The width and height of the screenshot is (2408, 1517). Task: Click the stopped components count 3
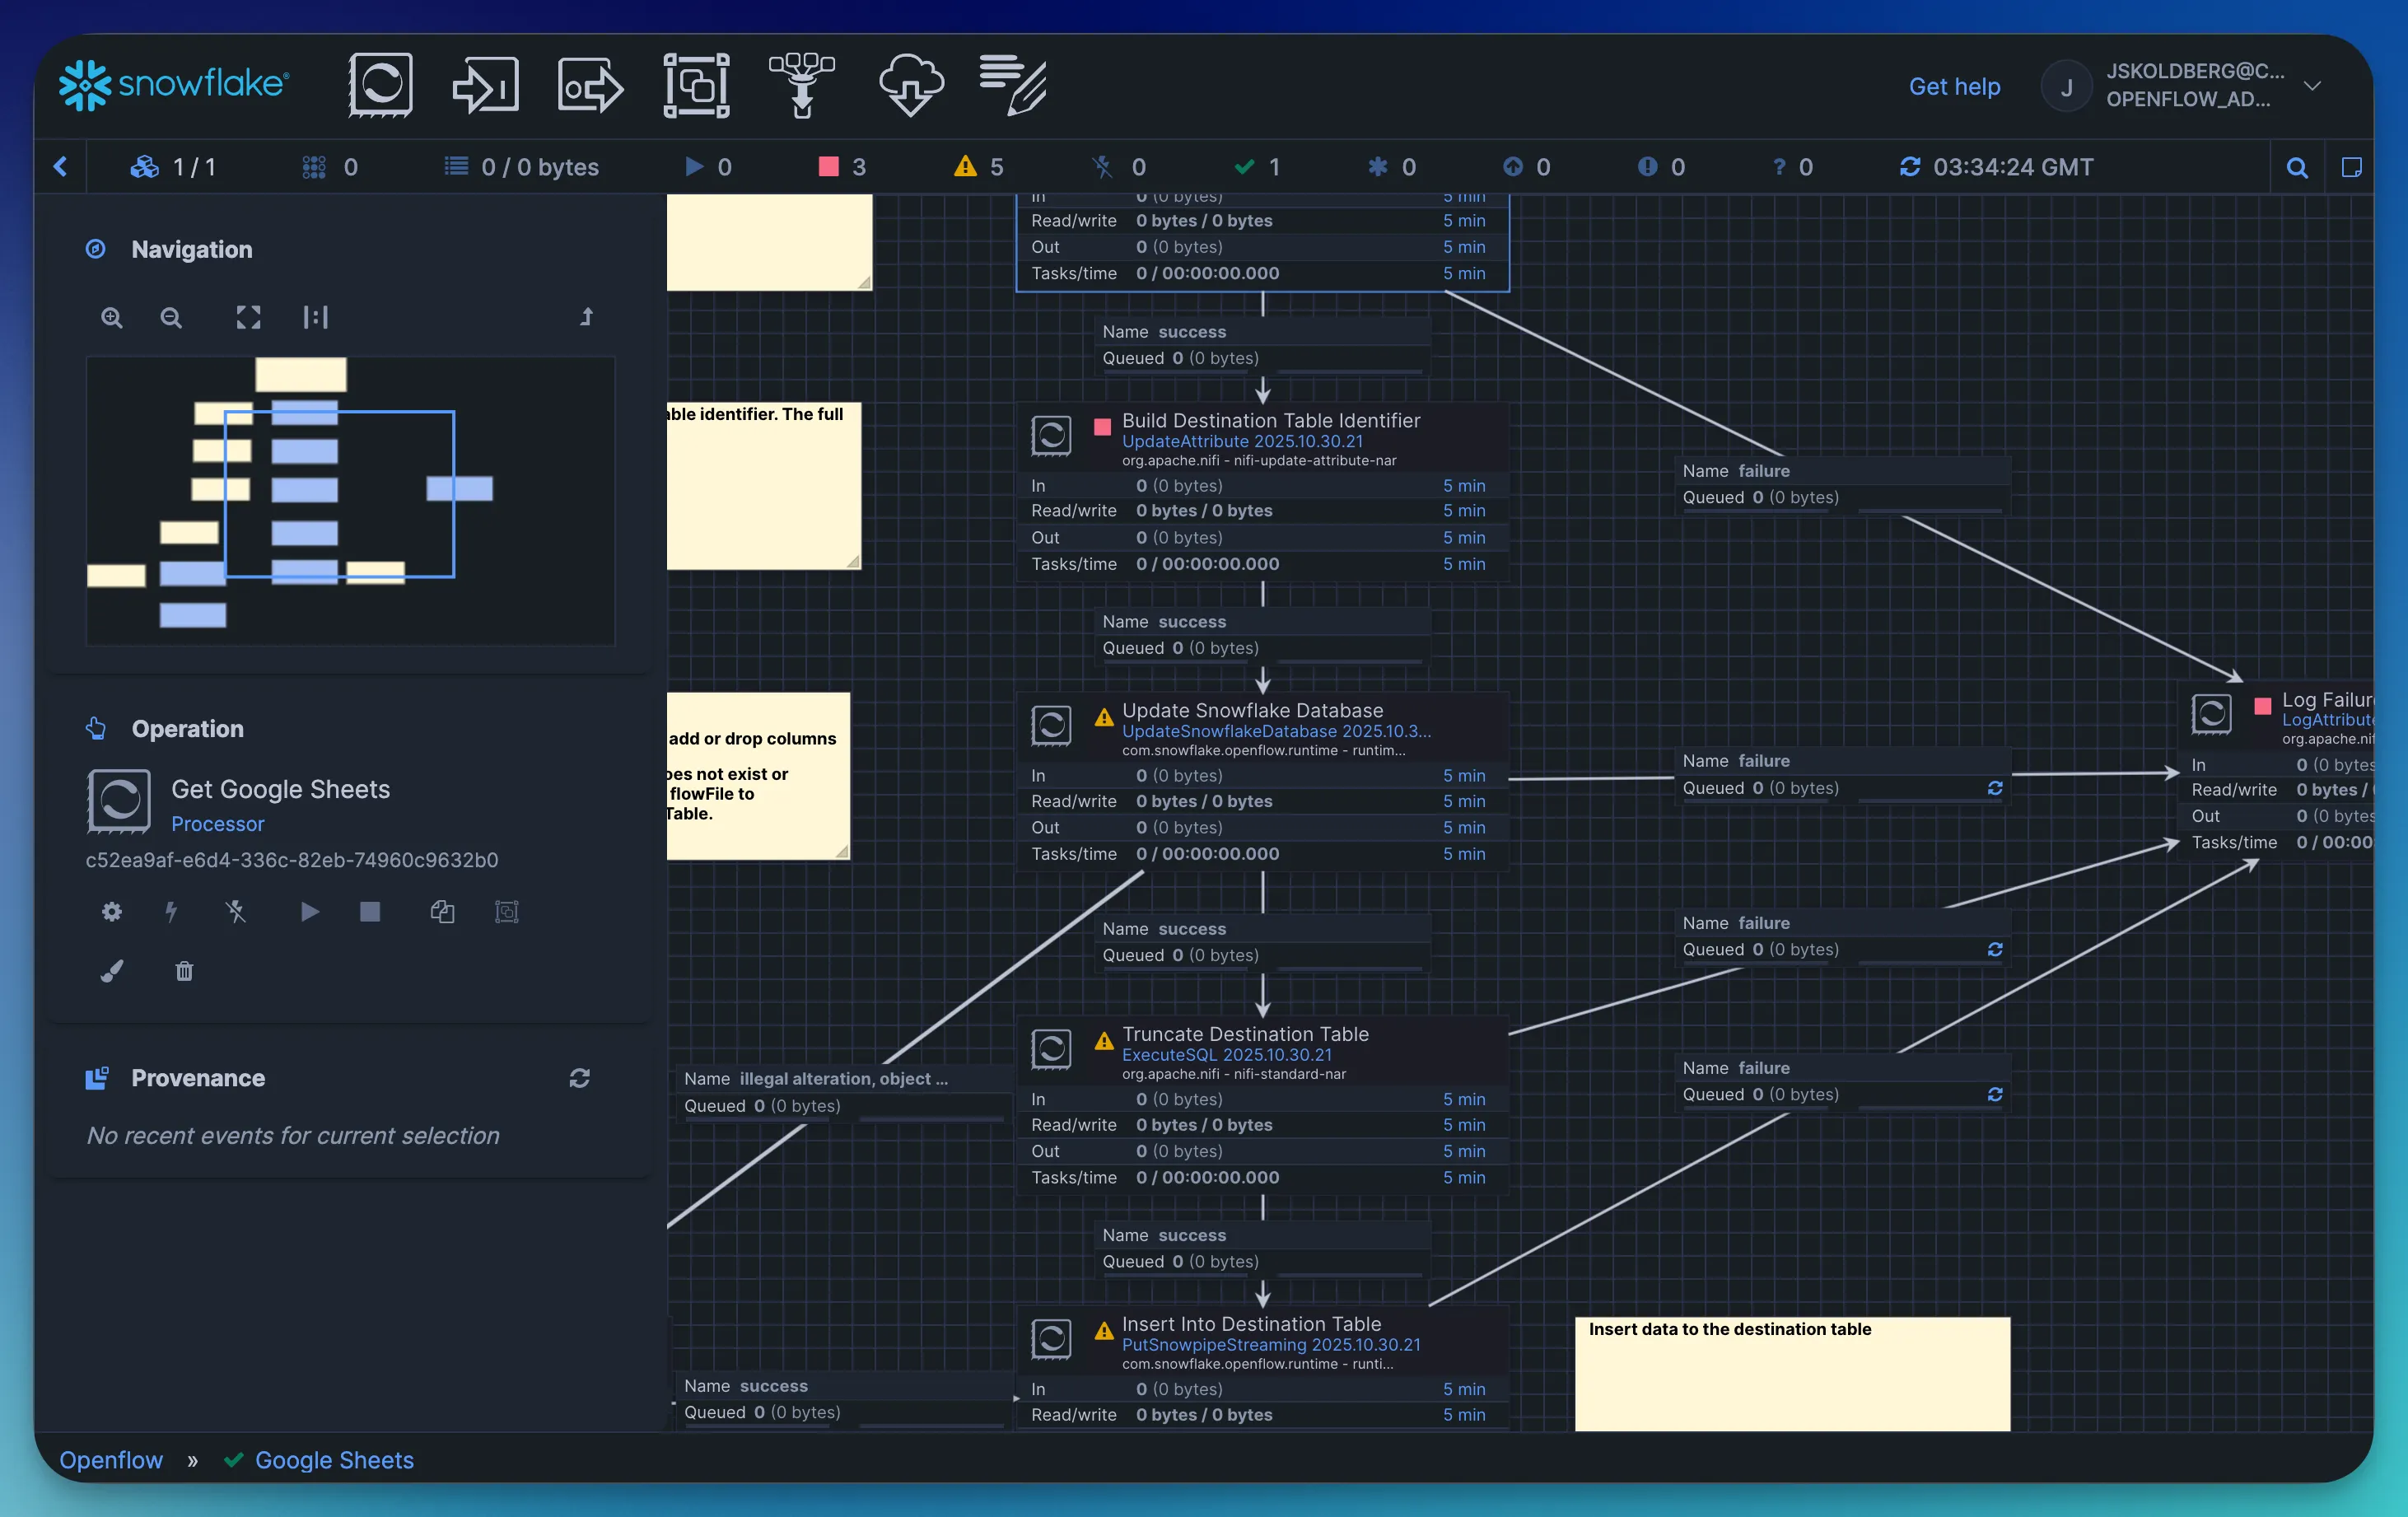pos(843,167)
